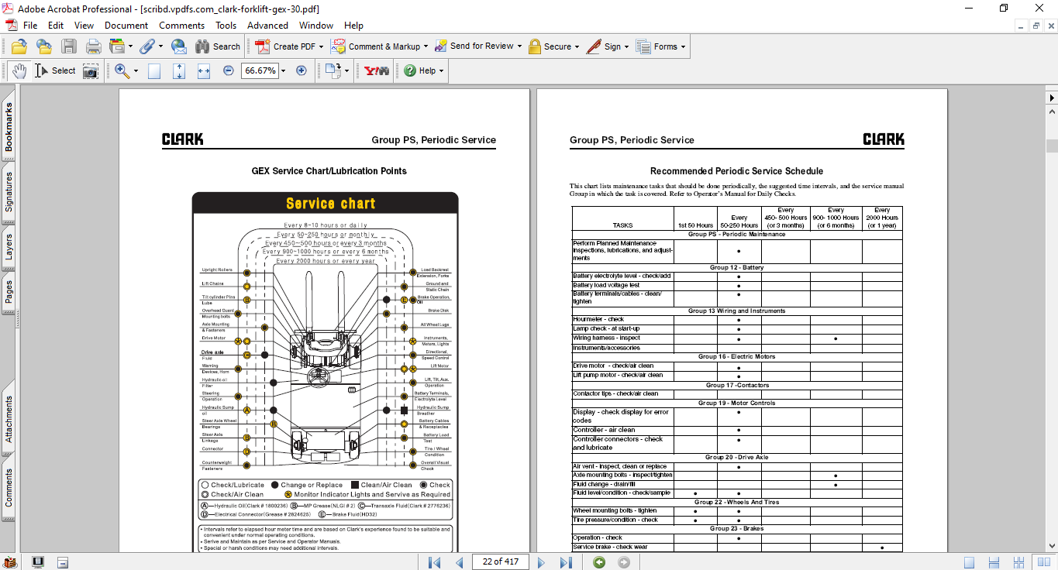Switch to single page layout

click(970, 562)
